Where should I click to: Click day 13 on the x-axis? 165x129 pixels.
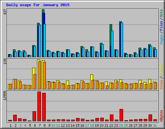pyautogui.click(x=68, y=125)
